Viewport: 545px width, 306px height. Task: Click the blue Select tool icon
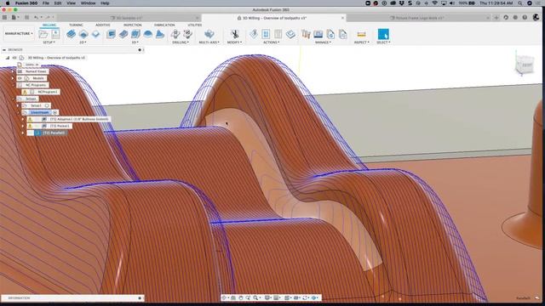pos(383,34)
